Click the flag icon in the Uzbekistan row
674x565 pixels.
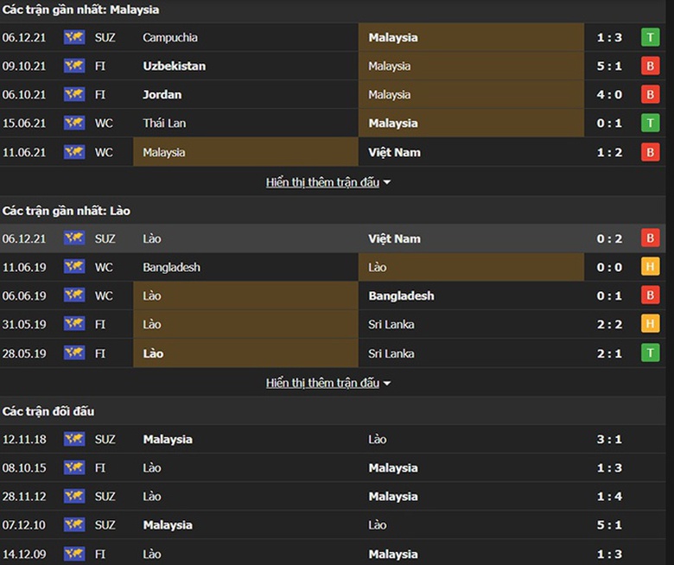coord(74,66)
